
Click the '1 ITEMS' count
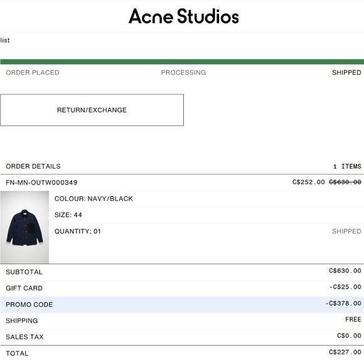point(347,166)
